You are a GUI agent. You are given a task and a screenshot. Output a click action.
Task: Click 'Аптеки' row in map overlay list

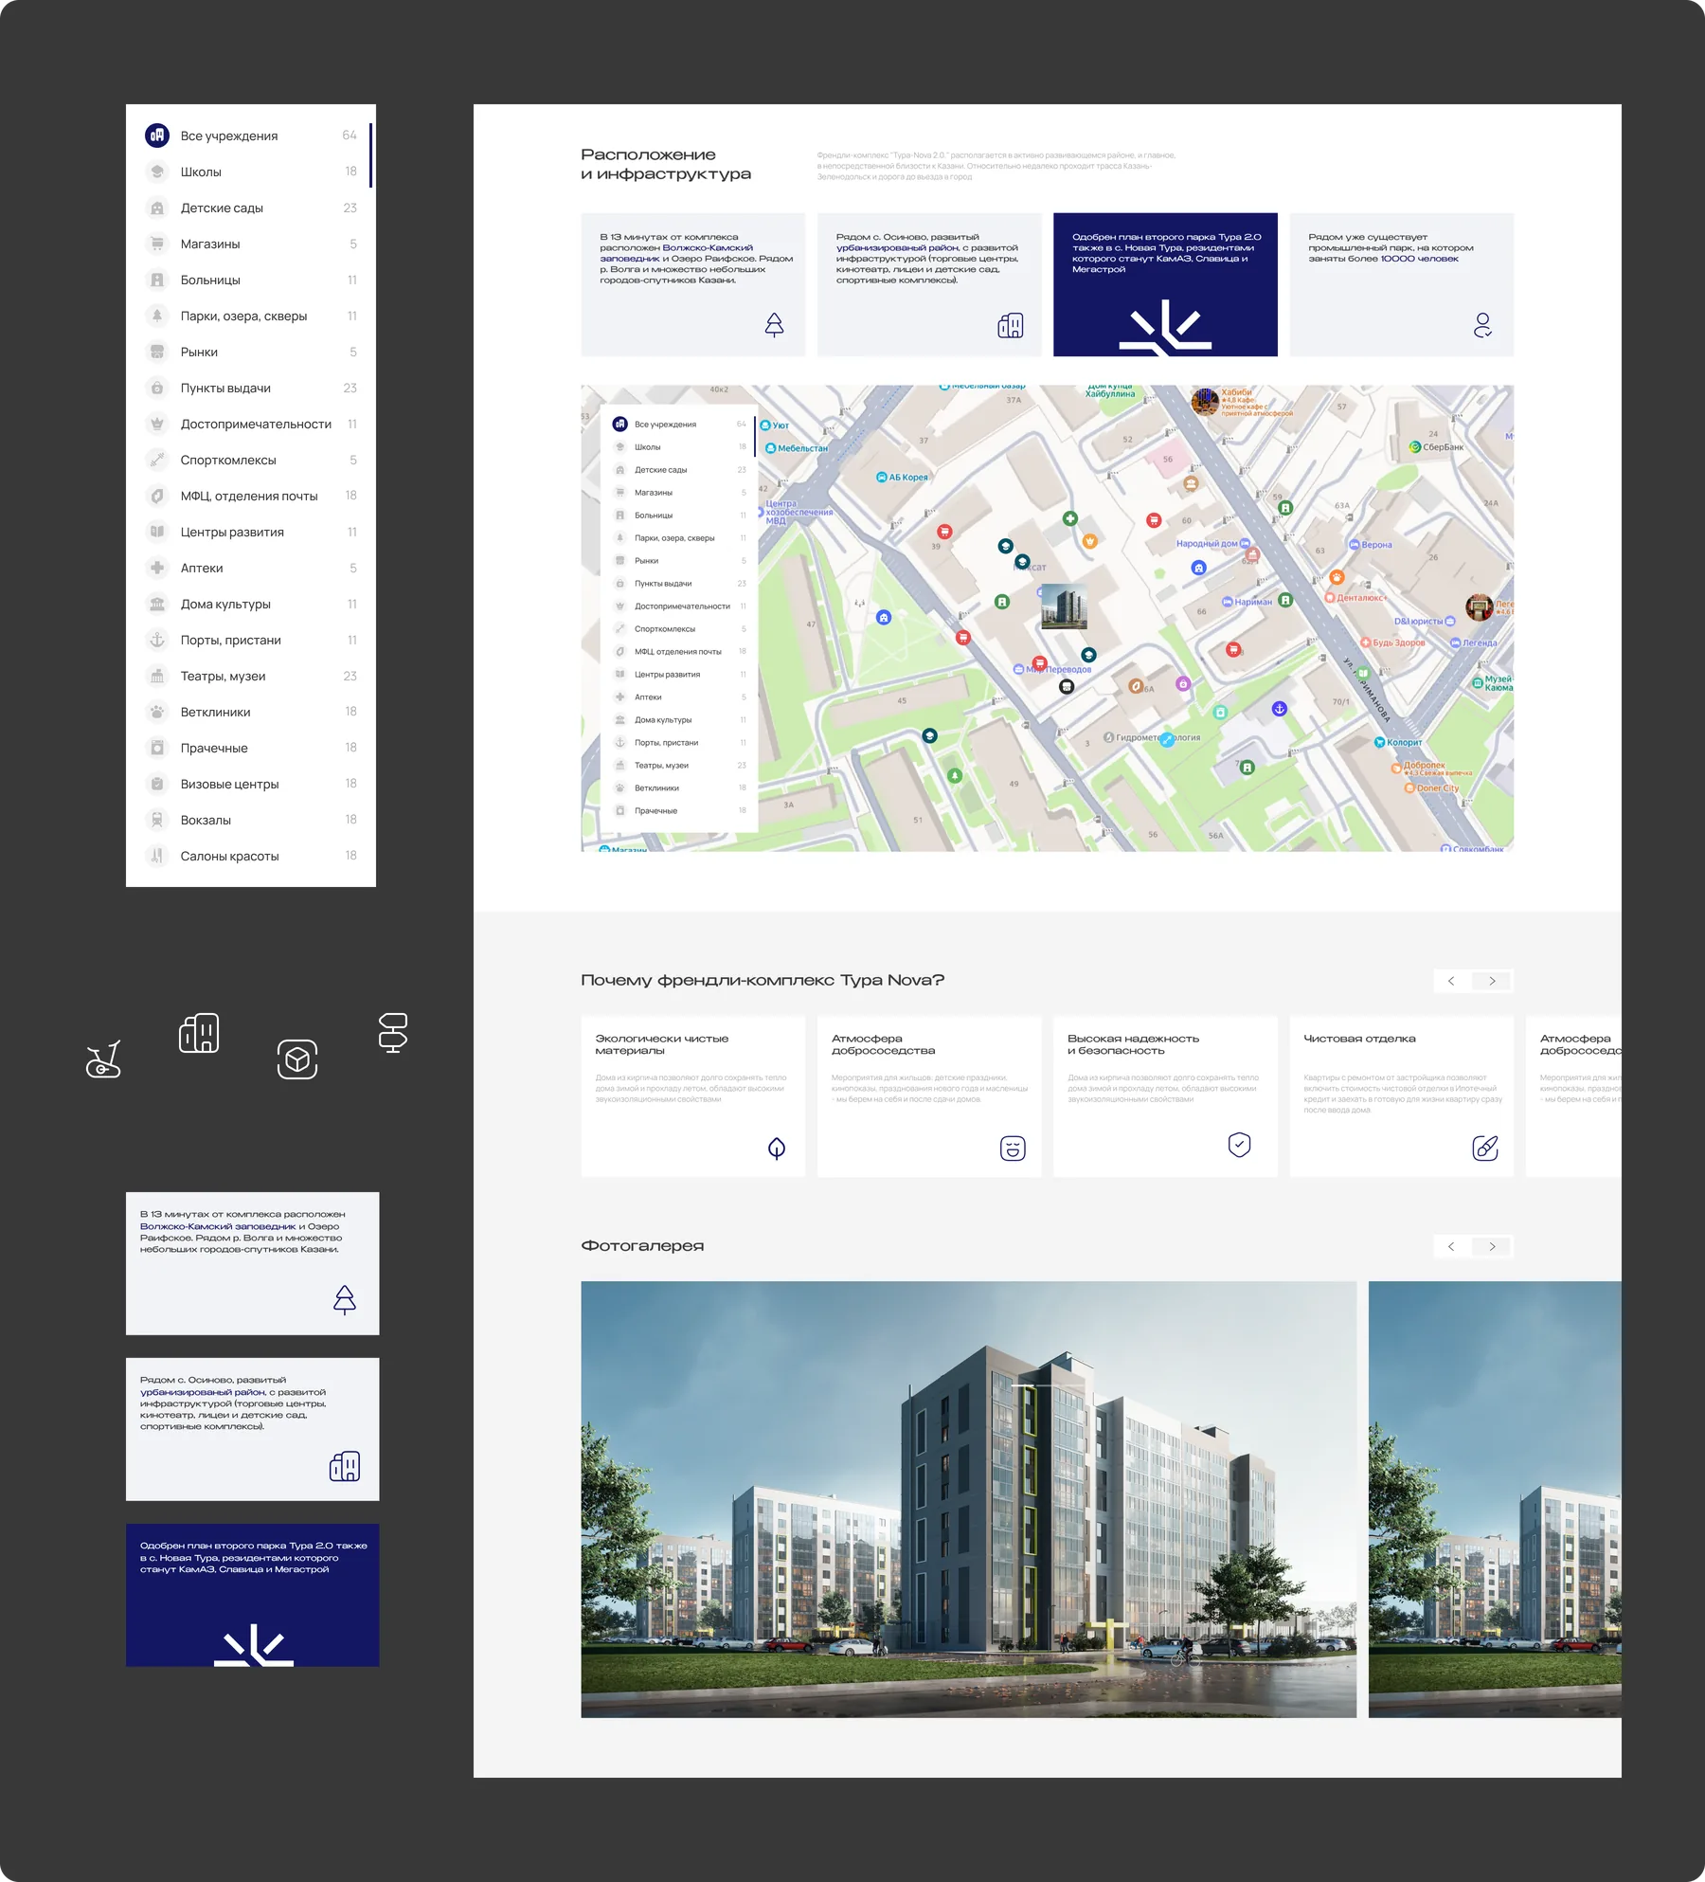[679, 697]
